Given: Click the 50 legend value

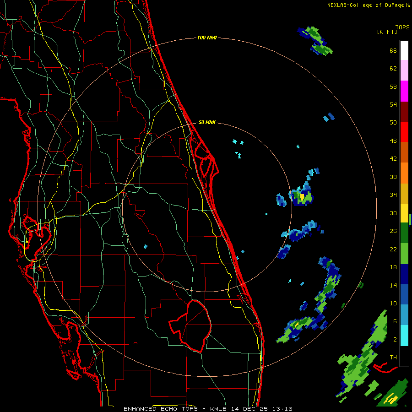Looking at the screenshot, I should (393, 123).
